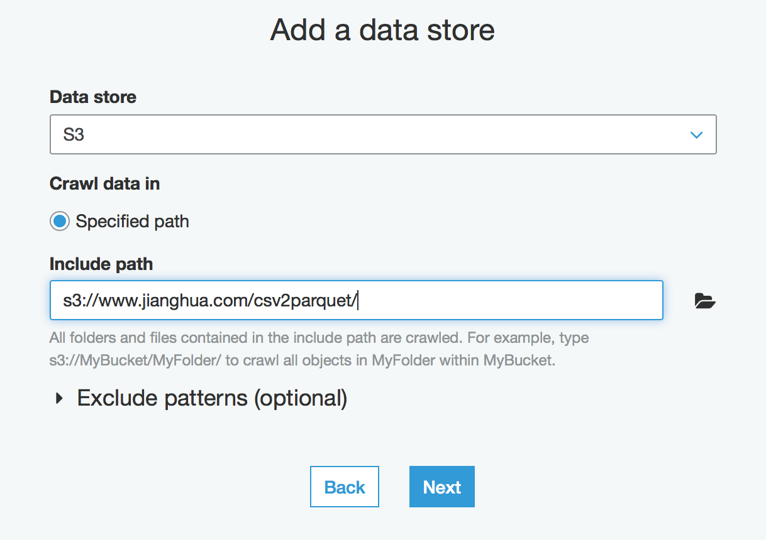
Task: Click the "Specified path" radio label text
Action: 132,222
